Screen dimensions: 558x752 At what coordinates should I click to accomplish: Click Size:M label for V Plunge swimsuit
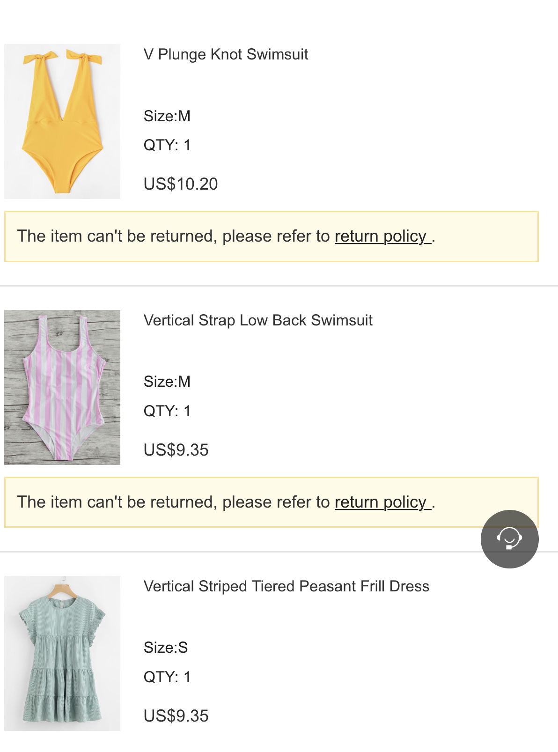[x=167, y=116]
